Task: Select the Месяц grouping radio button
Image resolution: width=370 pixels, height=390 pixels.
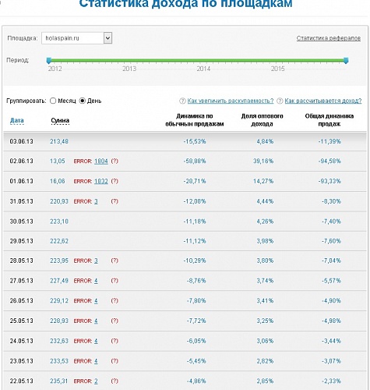Action: 53,101
